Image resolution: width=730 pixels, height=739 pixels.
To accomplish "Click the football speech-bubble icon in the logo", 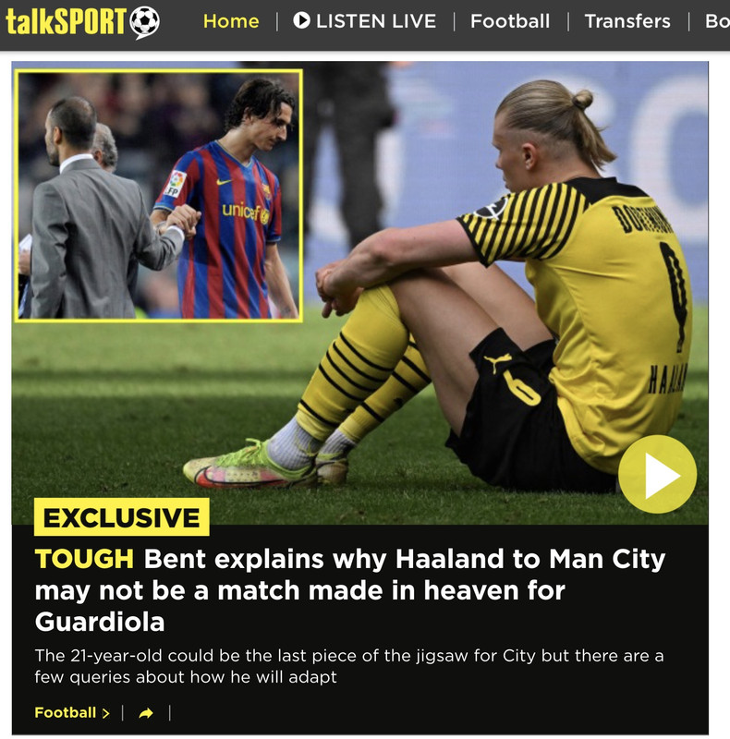I will pos(145,22).
